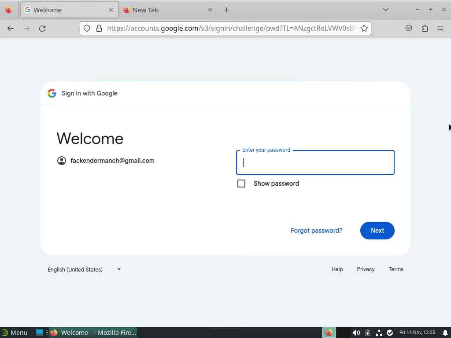Click the Next button
Image resolution: width=451 pixels, height=338 pixels.
pos(377,231)
